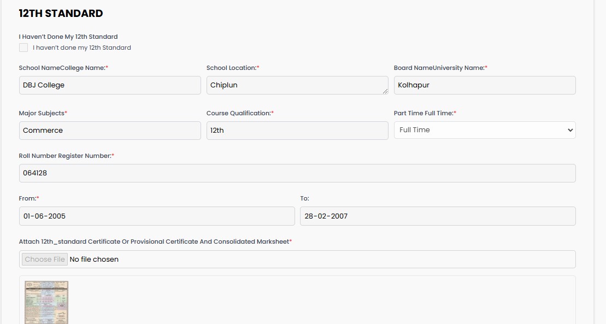Focus the School Name field showing DBJ College

click(x=109, y=85)
